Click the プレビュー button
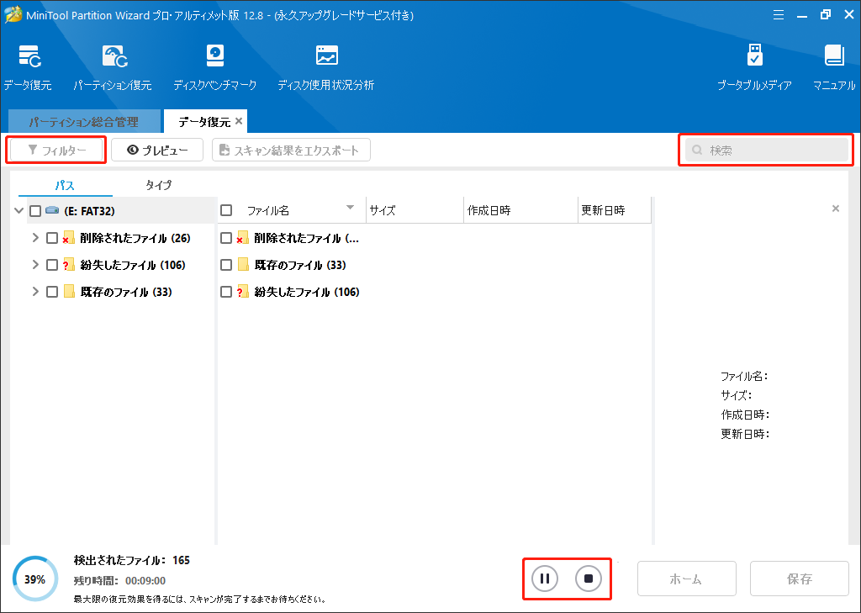This screenshot has height=613, width=861. coord(157,150)
